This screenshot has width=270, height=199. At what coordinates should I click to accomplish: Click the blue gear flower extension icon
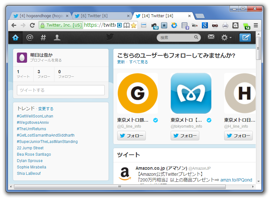click(x=174, y=25)
